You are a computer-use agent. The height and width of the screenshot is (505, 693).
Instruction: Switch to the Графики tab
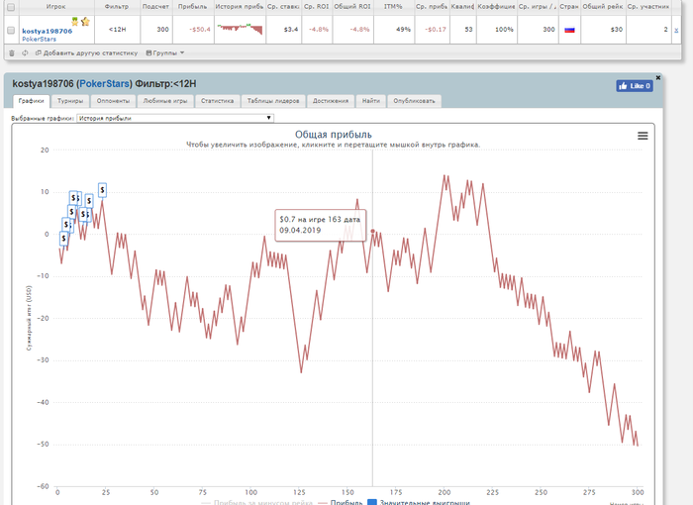tap(32, 101)
